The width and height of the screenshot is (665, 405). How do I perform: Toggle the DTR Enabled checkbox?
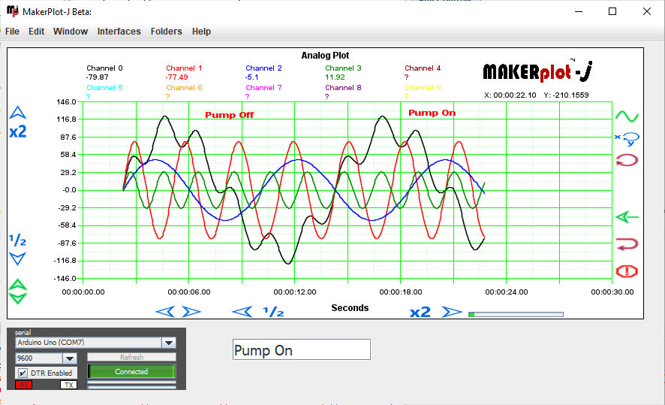coord(23,373)
